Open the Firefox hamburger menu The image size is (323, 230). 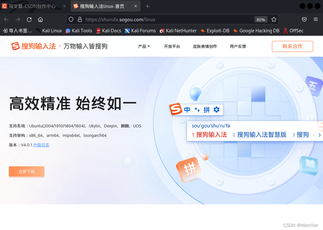click(x=316, y=19)
